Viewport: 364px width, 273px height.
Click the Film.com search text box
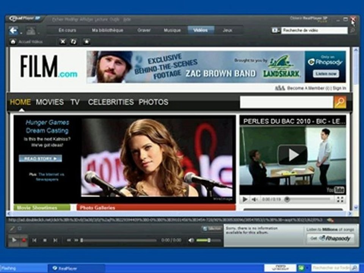click(x=287, y=102)
